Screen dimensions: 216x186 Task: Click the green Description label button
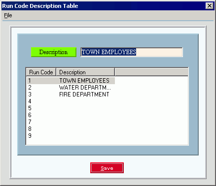pyautogui.click(x=54, y=52)
